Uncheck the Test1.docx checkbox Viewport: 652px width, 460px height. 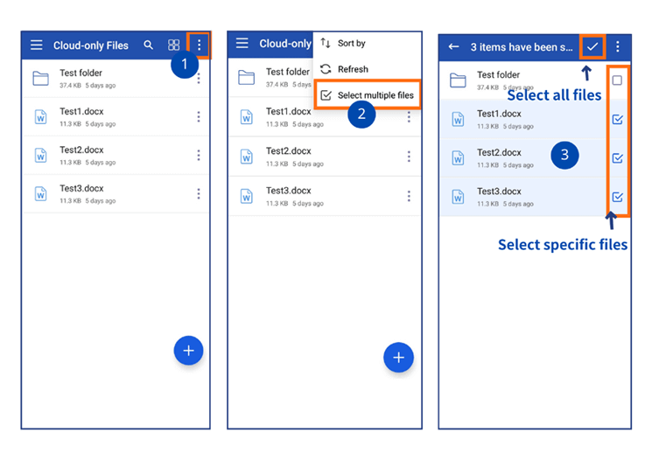pyautogui.click(x=617, y=119)
